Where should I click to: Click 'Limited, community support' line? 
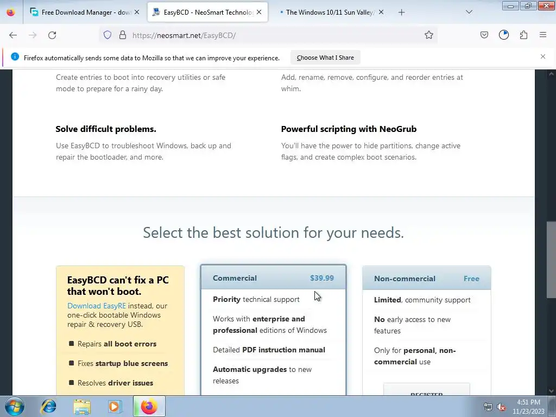(x=422, y=300)
